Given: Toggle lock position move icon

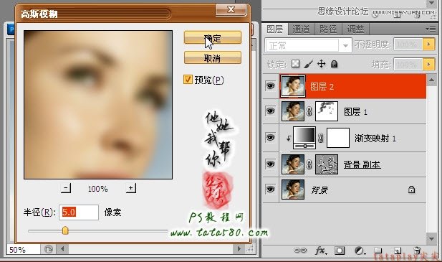Looking at the screenshot, I should [322, 64].
